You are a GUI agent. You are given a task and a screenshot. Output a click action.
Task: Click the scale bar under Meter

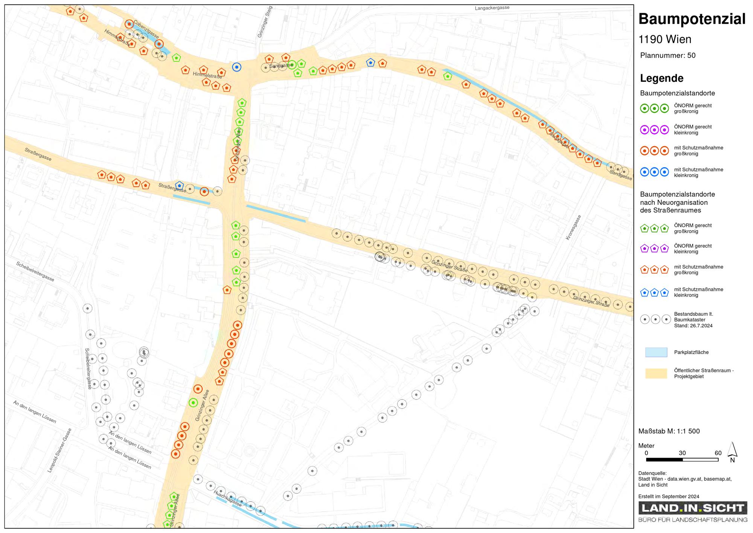point(682,460)
